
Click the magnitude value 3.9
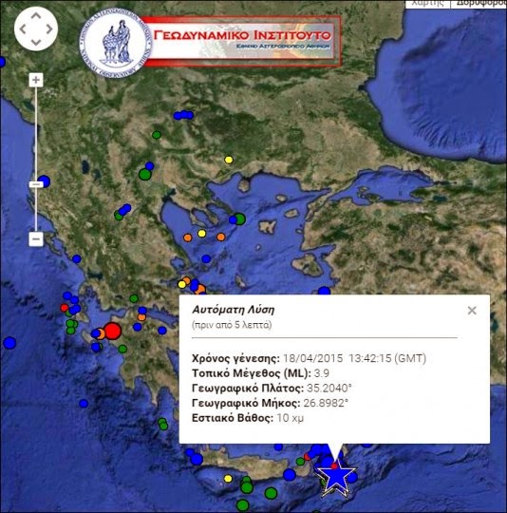322,373
